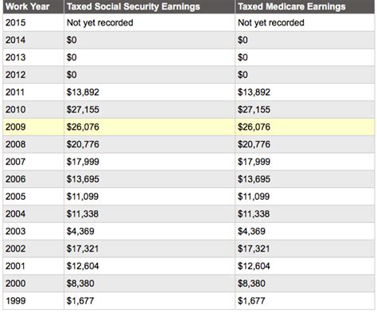The image size is (377, 313).
Task: Select Medicare 'Not yet recorded' cell
Action: [x=305, y=22]
